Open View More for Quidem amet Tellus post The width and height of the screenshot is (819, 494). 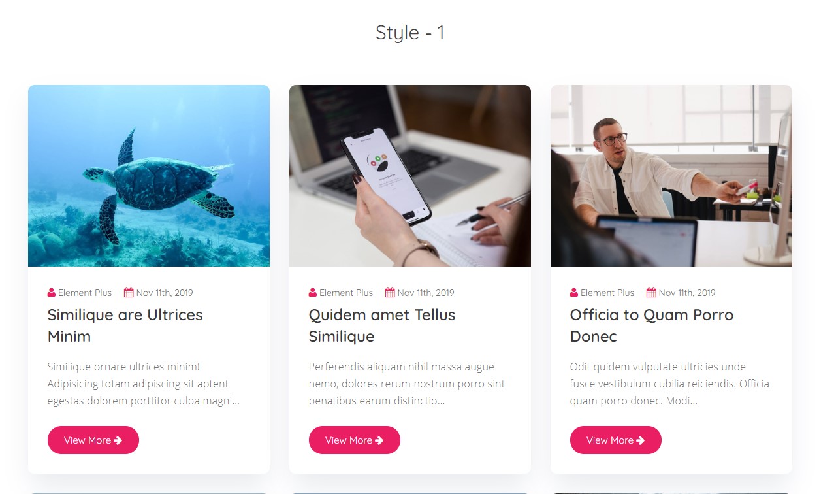click(x=355, y=440)
